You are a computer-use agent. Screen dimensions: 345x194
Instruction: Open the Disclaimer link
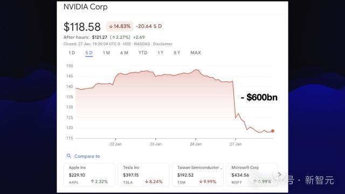pos(163,44)
